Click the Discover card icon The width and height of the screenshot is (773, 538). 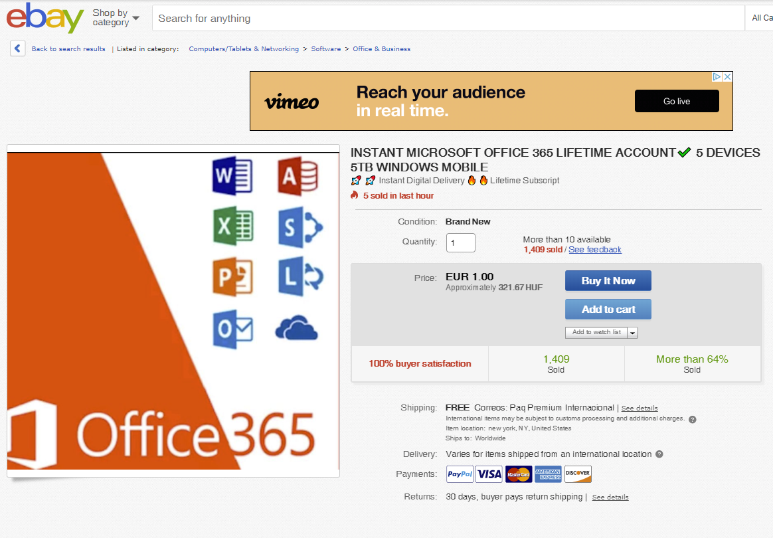pyautogui.click(x=578, y=474)
